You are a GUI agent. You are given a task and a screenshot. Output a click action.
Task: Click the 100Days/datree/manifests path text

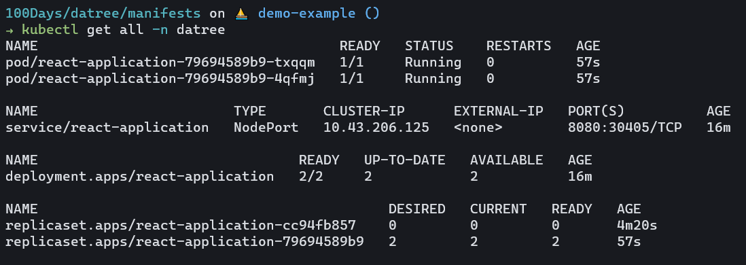pos(103,14)
